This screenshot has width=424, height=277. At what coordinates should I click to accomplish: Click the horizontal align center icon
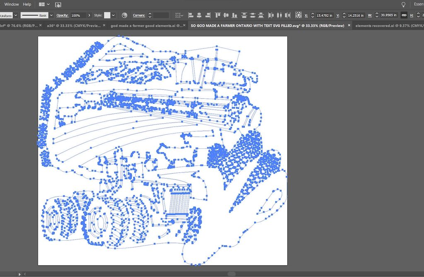pyautogui.click(x=199, y=15)
